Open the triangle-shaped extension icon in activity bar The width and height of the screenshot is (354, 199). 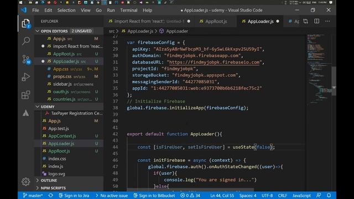click(x=26, y=113)
